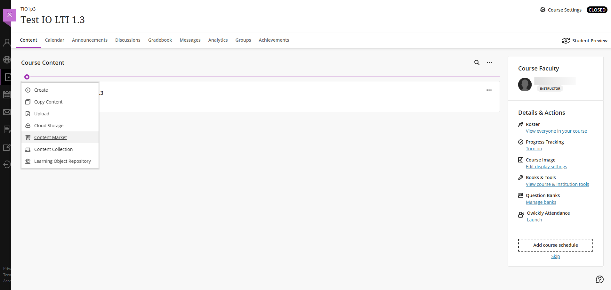This screenshot has width=611, height=290.
Task: Open the content item's ellipsis menu
Action: (489, 90)
